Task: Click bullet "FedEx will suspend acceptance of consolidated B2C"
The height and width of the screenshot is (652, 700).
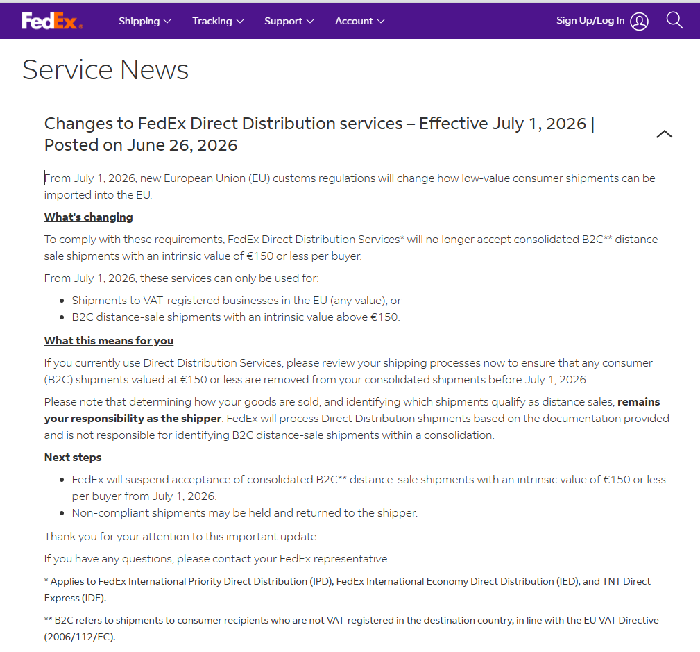Action: pyautogui.click(x=369, y=487)
